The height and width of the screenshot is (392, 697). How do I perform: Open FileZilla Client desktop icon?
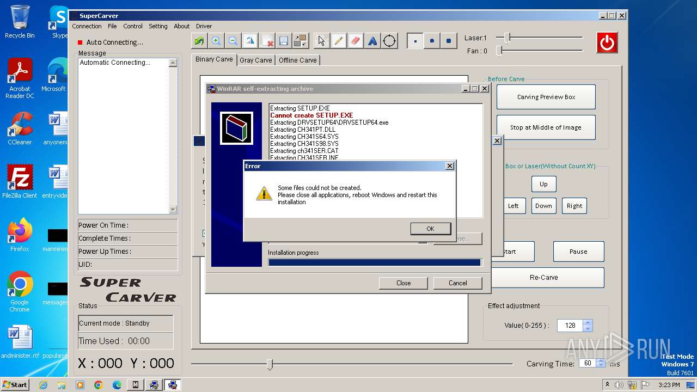[x=20, y=182]
